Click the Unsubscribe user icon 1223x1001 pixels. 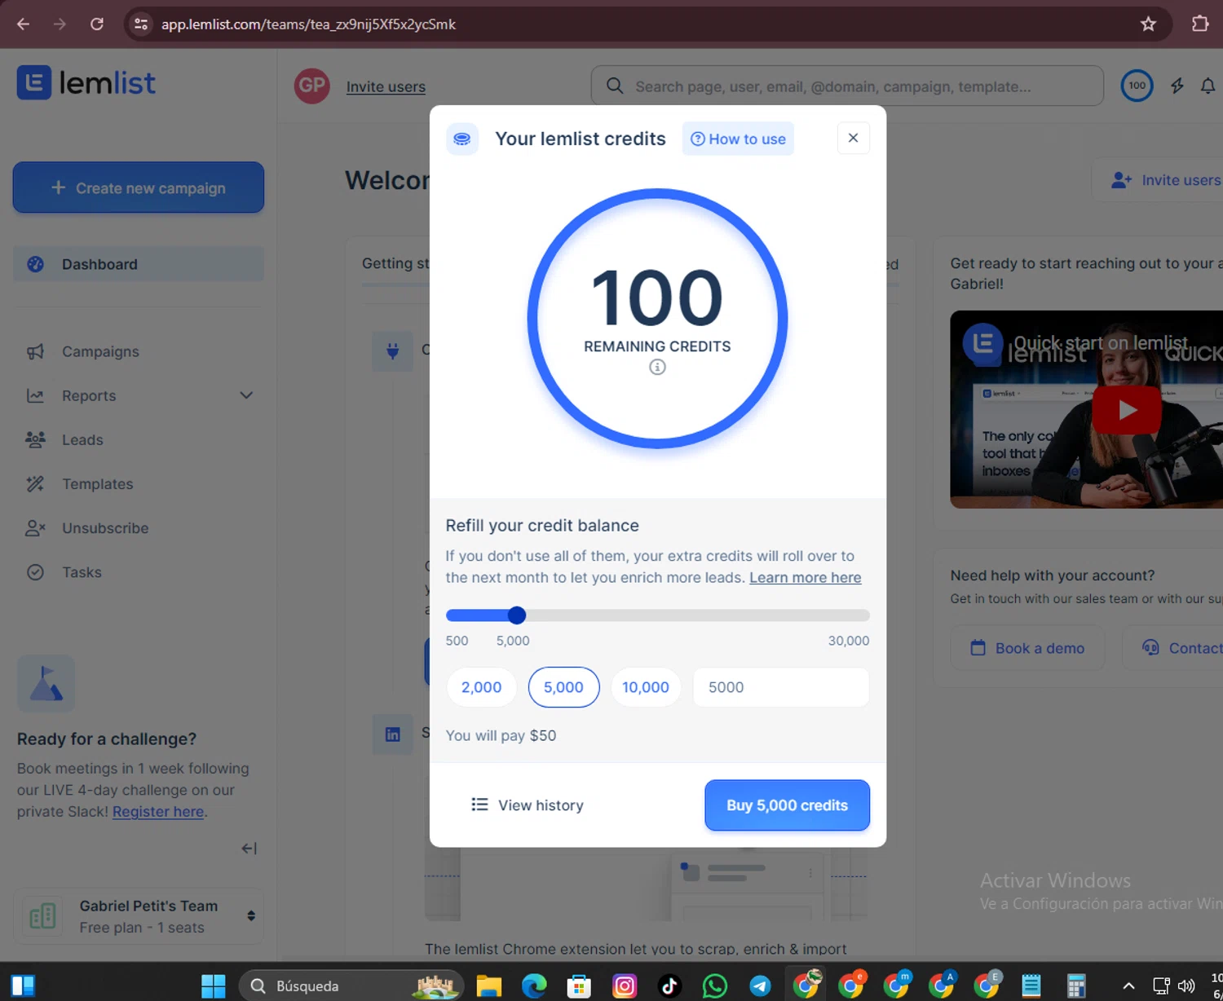pyautogui.click(x=35, y=528)
